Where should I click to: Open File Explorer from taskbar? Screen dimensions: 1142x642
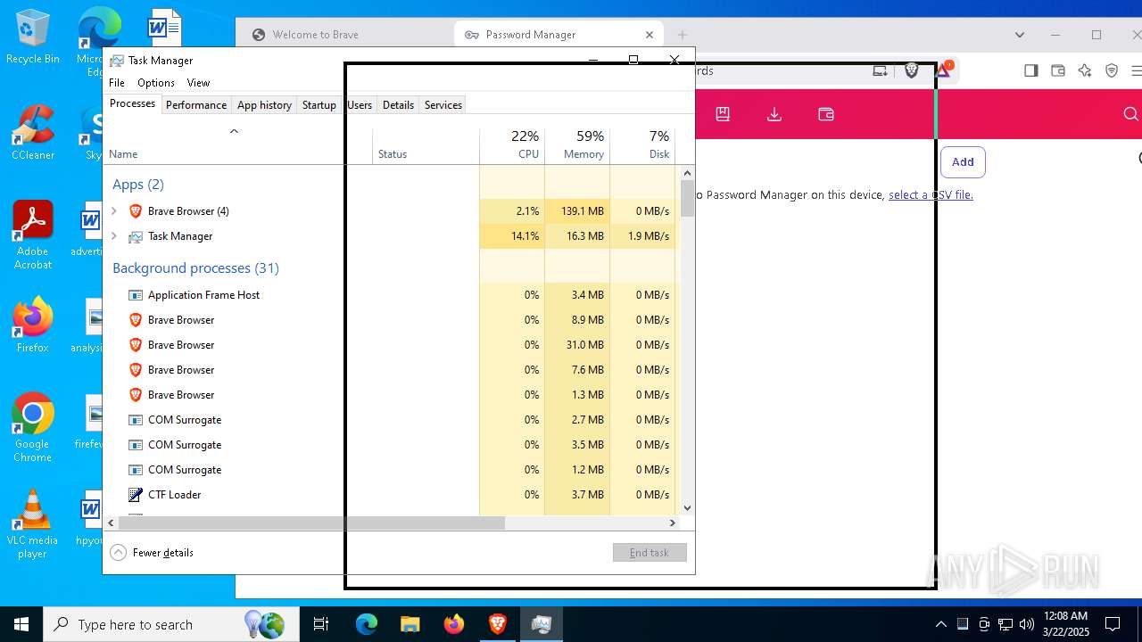point(410,624)
